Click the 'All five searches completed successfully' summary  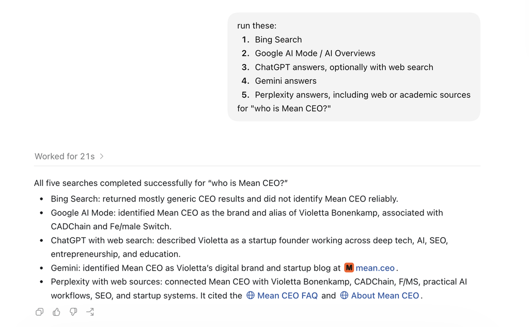(161, 183)
